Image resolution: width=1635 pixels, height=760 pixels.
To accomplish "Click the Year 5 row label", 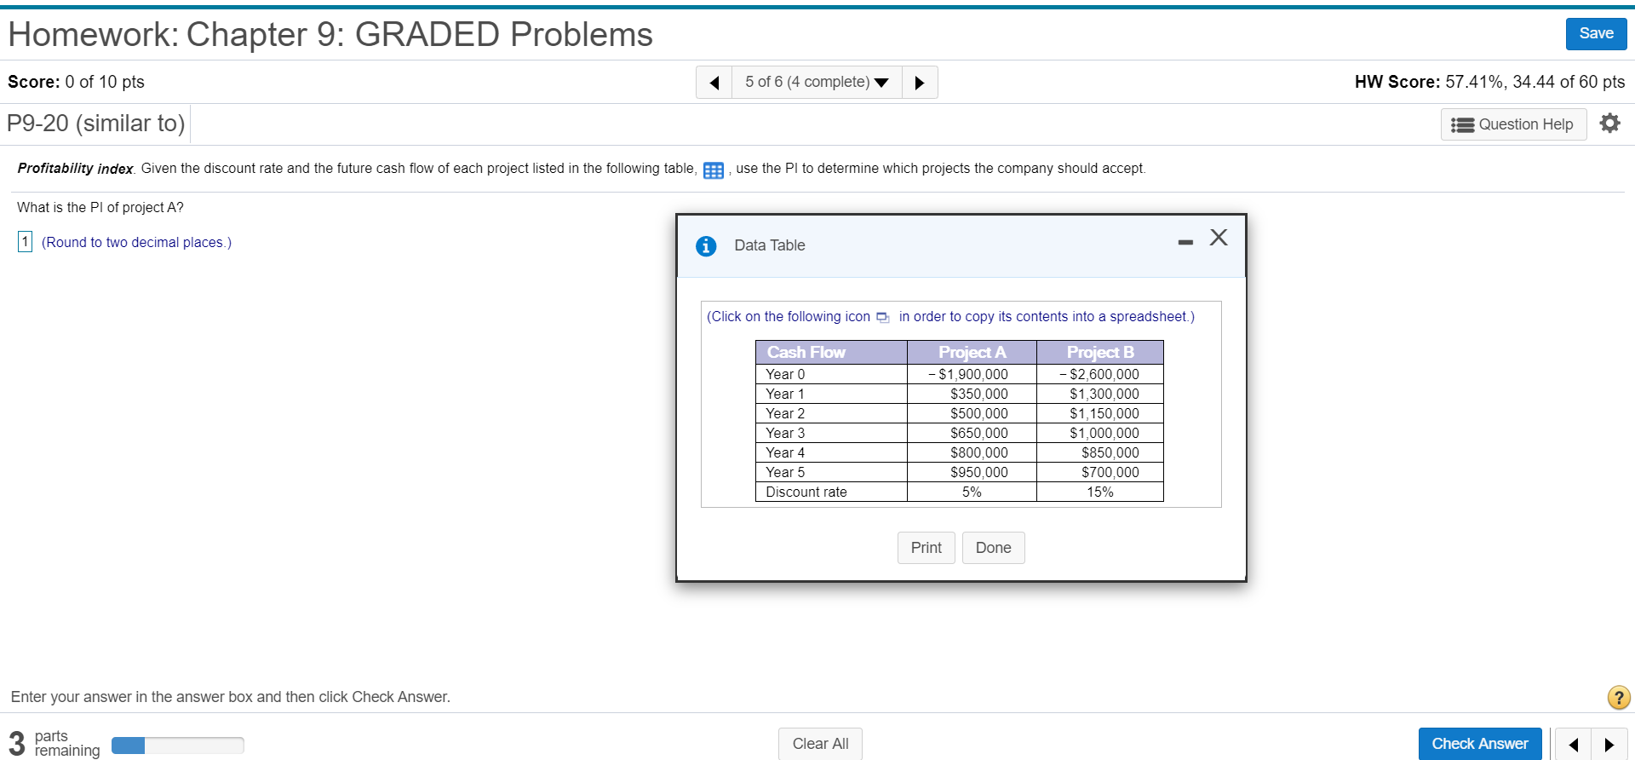I will (x=785, y=472).
